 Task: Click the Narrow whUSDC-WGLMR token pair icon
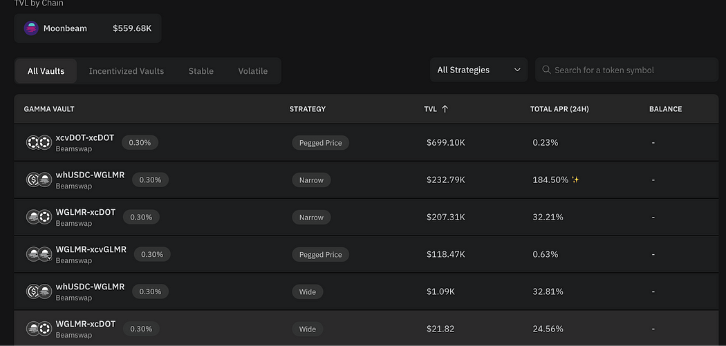(39, 180)
